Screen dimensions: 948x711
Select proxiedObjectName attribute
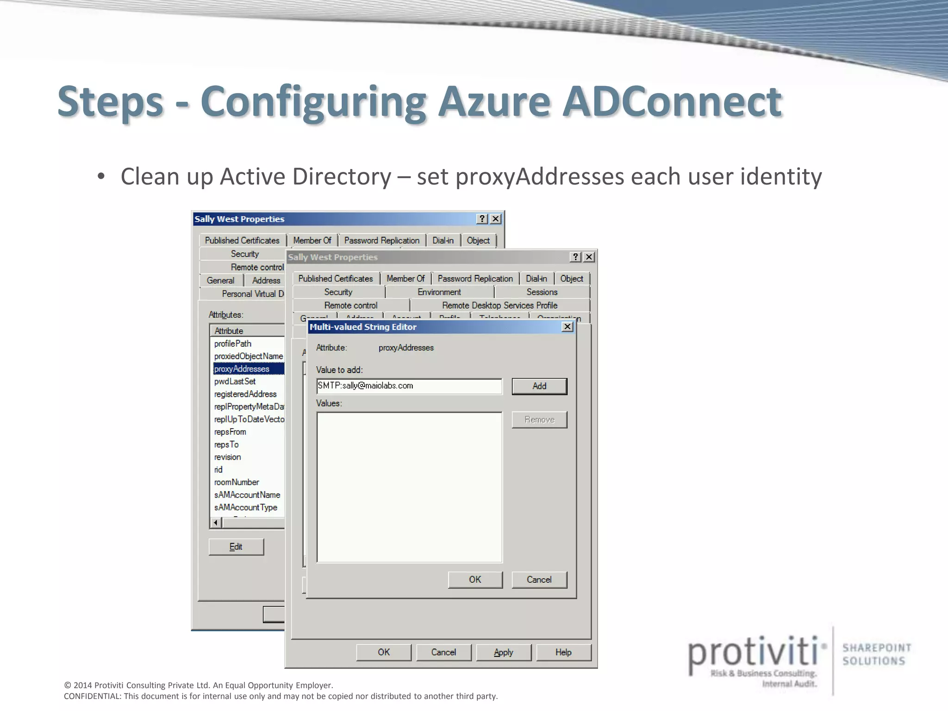coord(249,356)
